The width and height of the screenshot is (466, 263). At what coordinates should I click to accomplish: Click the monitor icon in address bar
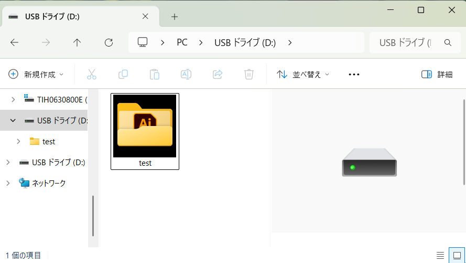(143, 42)
